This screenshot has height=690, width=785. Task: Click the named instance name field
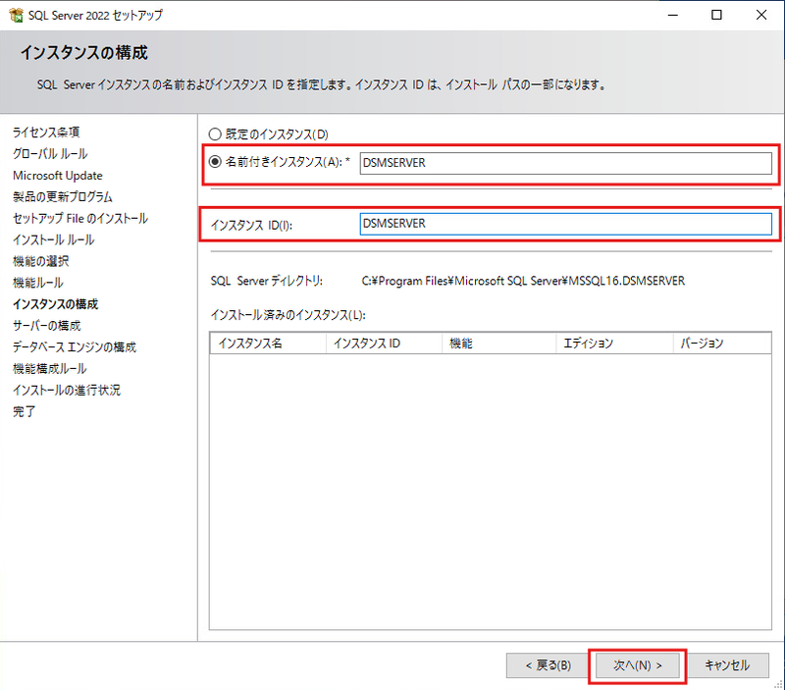point(566,163)
